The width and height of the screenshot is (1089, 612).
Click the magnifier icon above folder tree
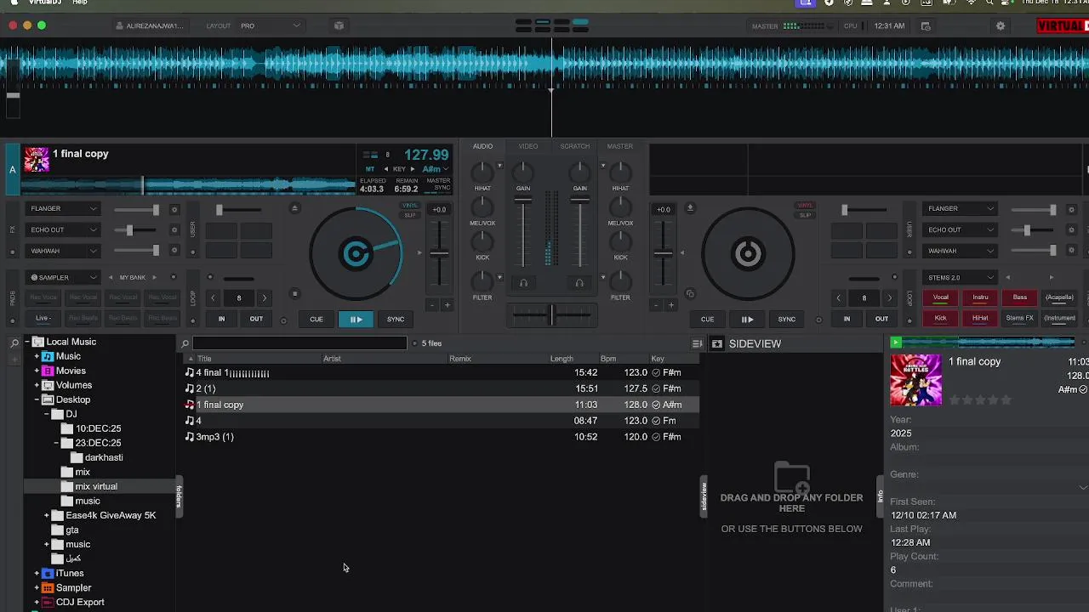14,343
